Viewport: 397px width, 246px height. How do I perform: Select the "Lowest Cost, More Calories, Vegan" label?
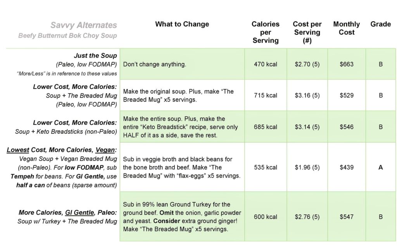(x=61, y=150)
